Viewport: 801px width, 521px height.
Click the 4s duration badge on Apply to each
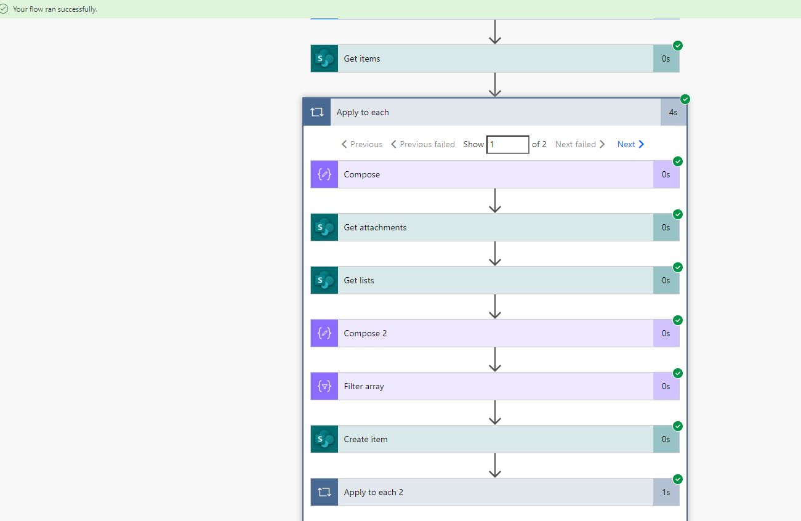[674, 112]
